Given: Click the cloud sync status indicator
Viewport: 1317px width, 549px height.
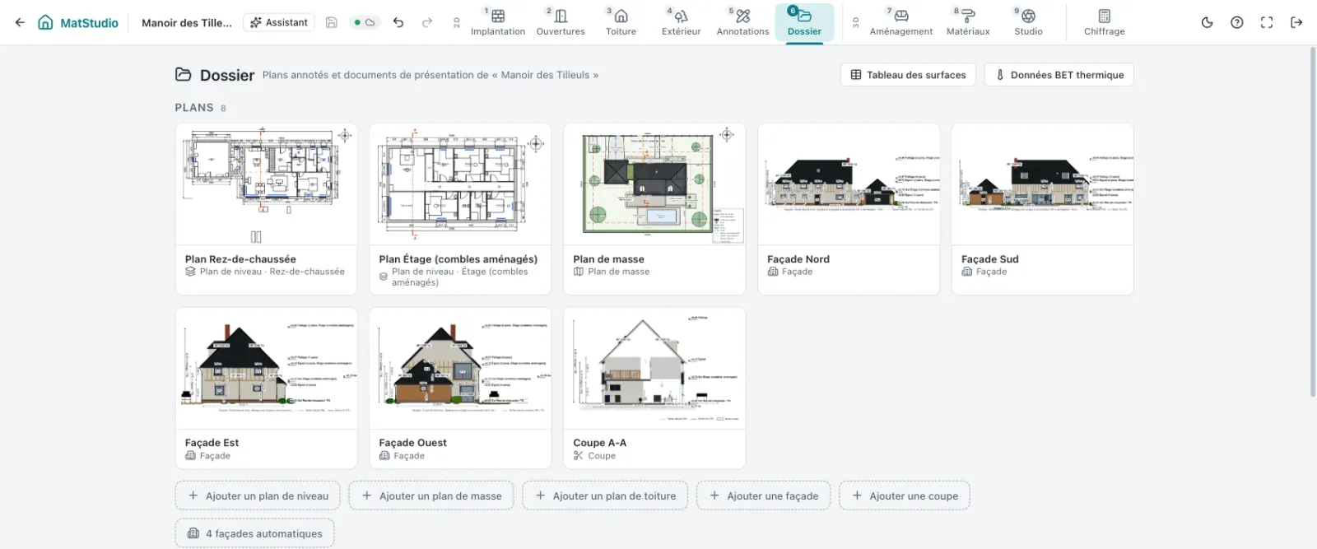Looking at the screenshot, I should click(x=364, y=22).
